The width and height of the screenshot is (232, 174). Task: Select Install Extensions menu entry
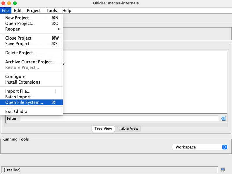click(x=31, y=82)
